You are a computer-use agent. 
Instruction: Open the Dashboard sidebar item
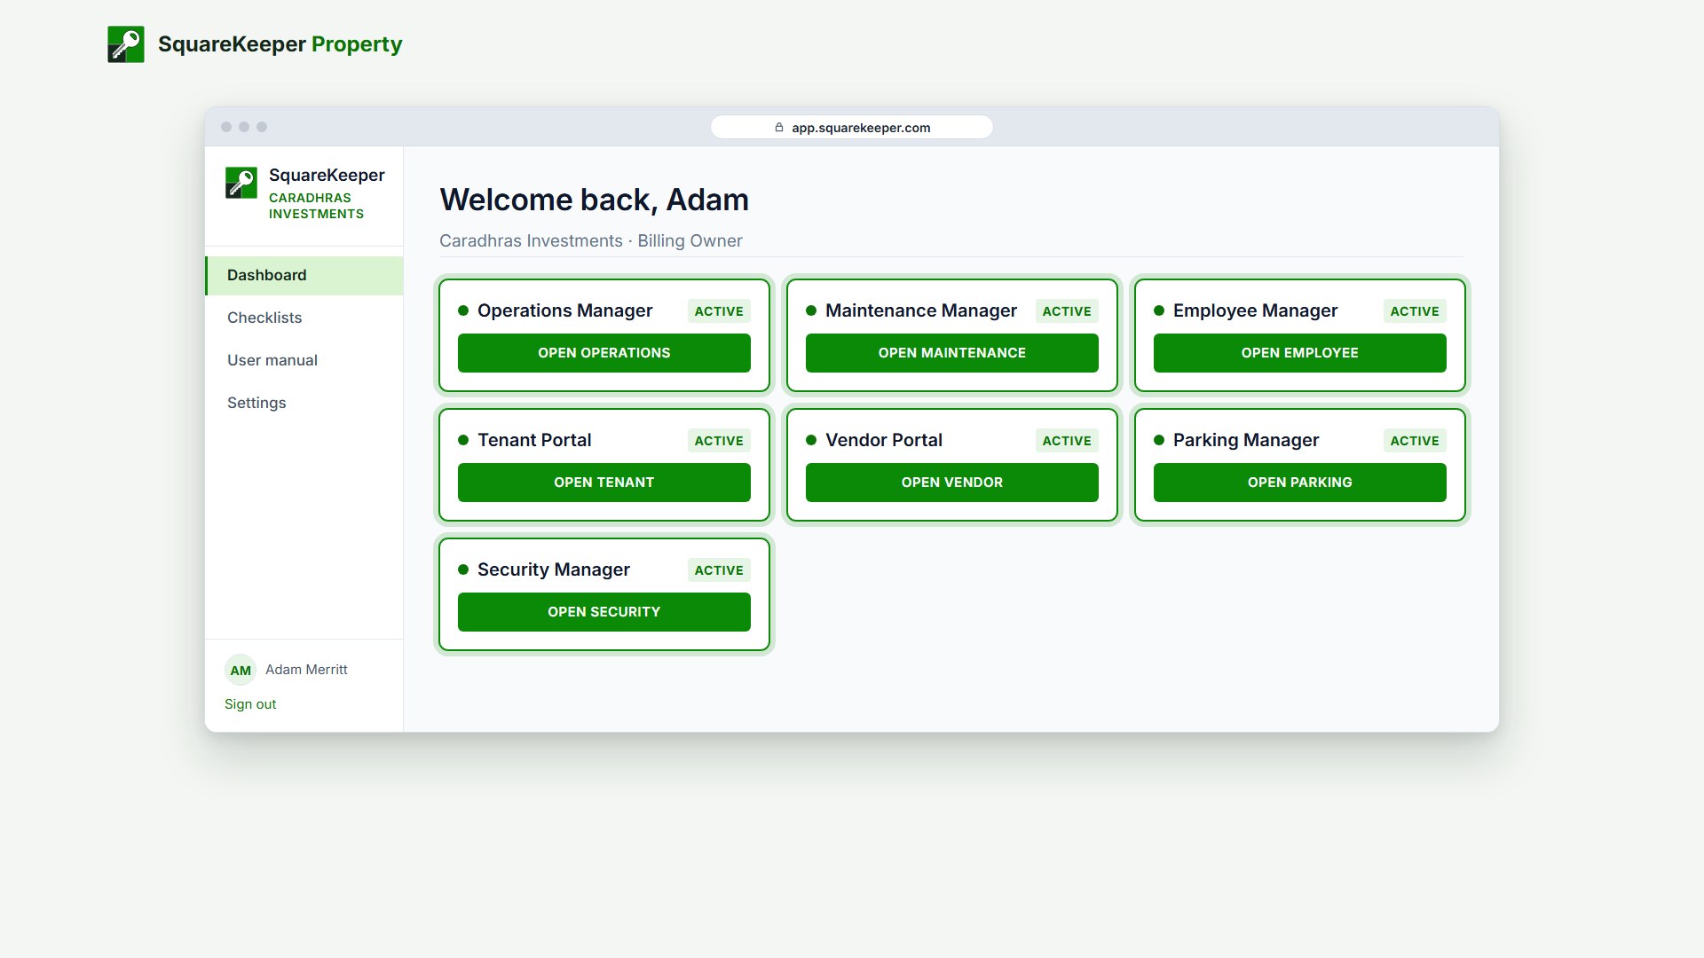[x=304, y=275]
